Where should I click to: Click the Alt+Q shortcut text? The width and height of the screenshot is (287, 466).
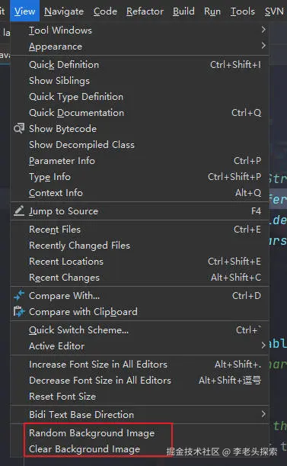click(248, 193)
